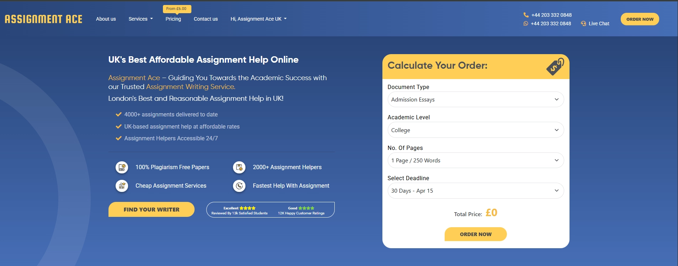Click the Cheap Assignment Services icon

122,186
